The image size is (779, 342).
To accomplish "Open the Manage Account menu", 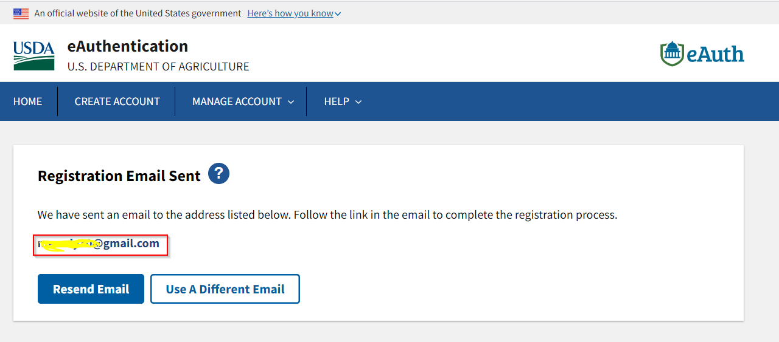I will pyautogui.click(x=237, y=101).
